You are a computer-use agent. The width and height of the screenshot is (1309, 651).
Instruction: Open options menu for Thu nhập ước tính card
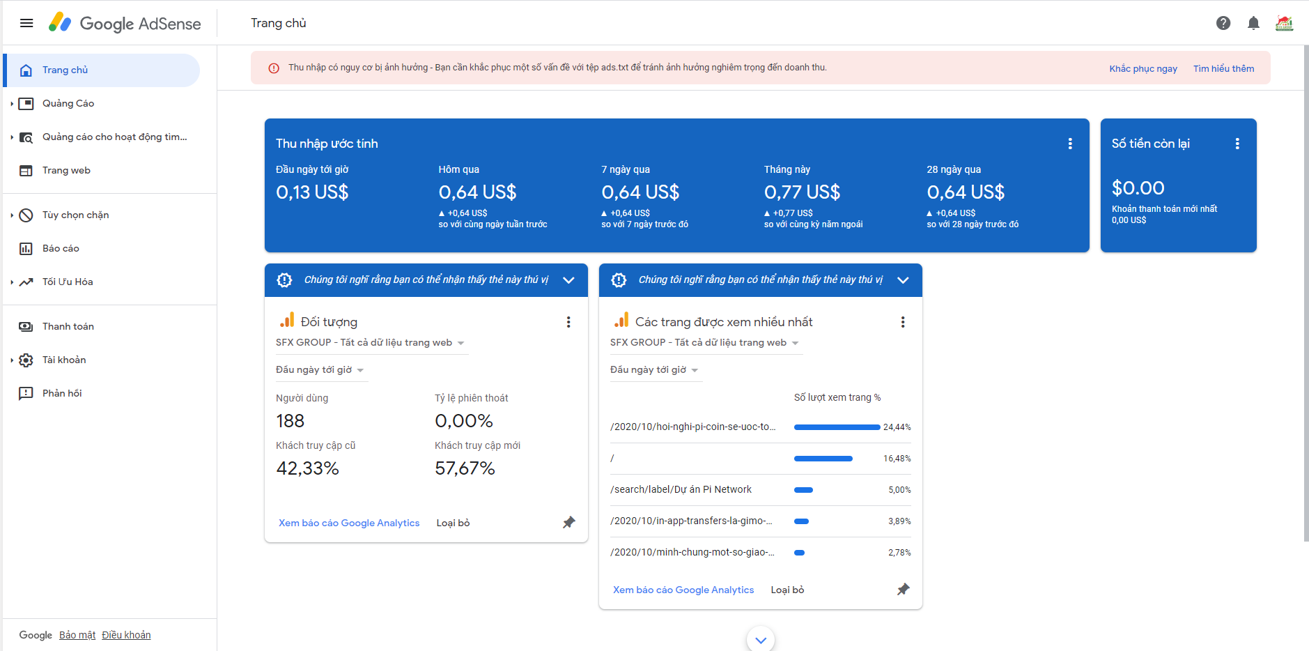[x=1070, y=144]
